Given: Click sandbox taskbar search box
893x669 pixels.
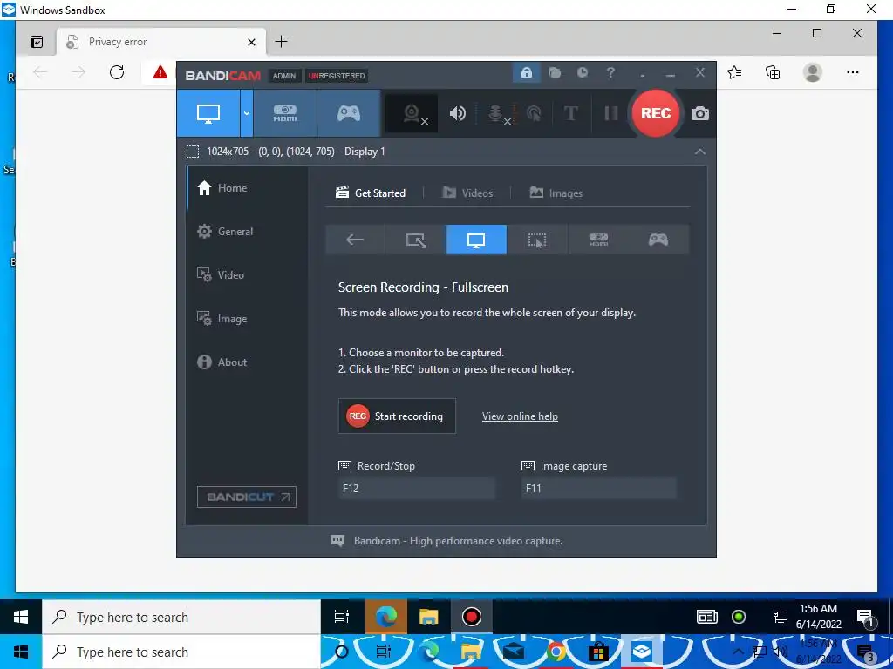Looking at the screenshot, I should (181, 618).
